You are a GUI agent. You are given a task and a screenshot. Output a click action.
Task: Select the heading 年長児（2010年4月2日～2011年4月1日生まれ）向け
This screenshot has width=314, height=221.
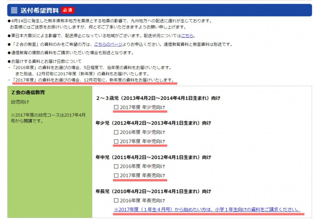(x=153, y=191)
